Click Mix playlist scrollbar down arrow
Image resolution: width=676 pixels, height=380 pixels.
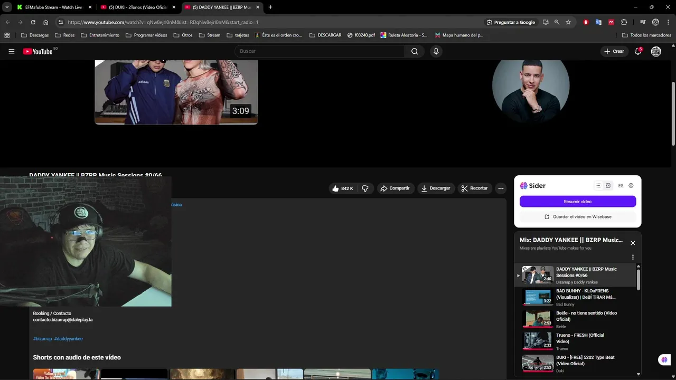(639, 374)
